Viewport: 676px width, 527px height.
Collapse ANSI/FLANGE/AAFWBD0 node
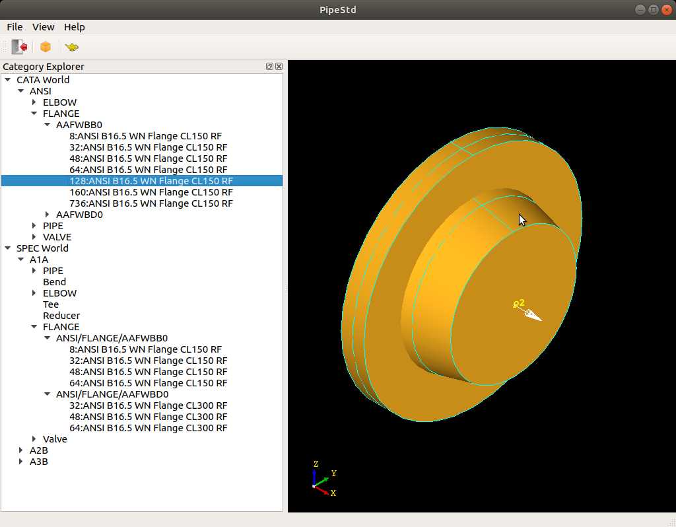point(48,394)
